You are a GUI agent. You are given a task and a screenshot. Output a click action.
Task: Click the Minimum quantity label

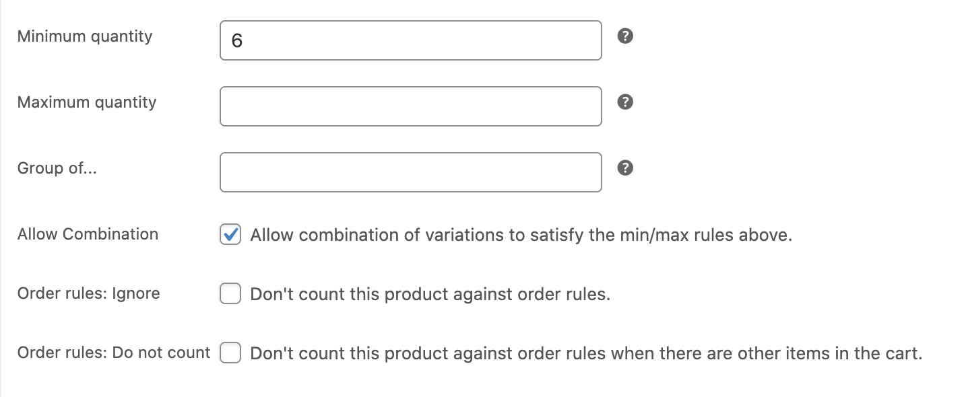(x=85, y=36)
